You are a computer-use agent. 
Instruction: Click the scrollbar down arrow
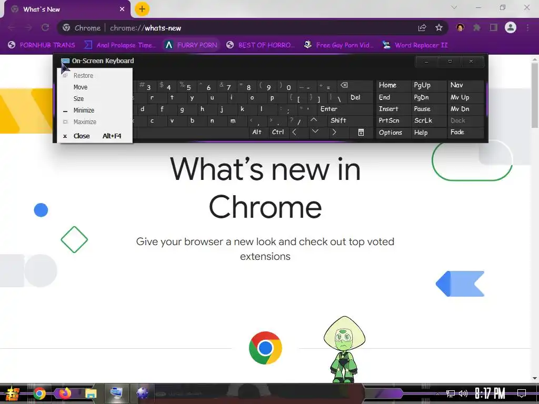(x=535, y=378)
